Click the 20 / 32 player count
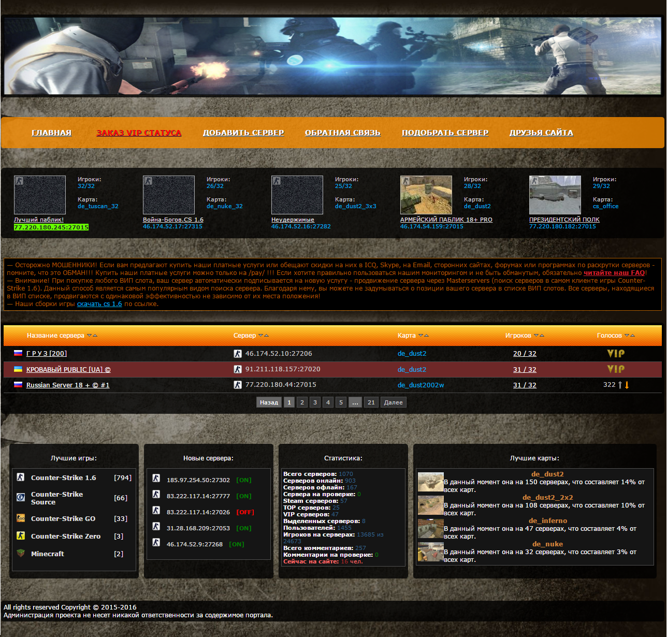667x637 pixels. [x=525, y=354]
